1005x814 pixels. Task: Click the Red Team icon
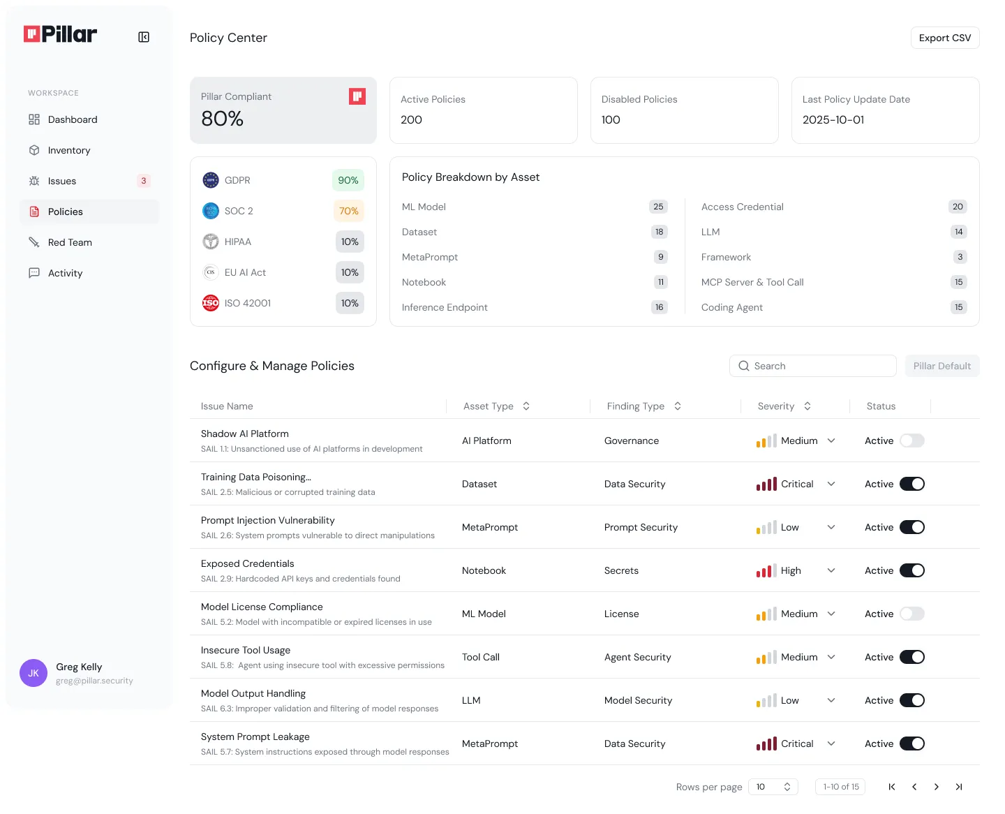coord(34,242)
